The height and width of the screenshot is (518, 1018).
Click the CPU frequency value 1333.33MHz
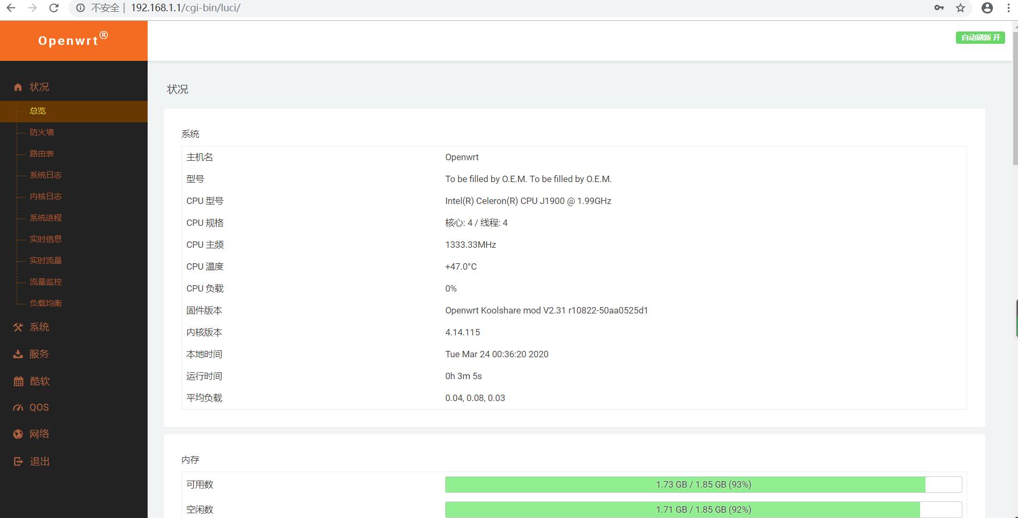tap(470, 245)
